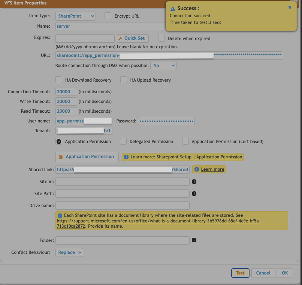Open the Route connection through DMZ dropdown
The height and width of the screenshot is (285, 302).
pos(163,65)
